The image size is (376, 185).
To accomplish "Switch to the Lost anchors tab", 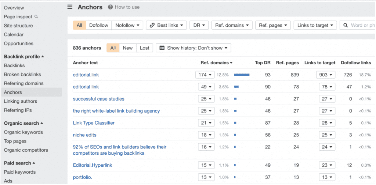I will pyautogui.click(x=144, y=48).
